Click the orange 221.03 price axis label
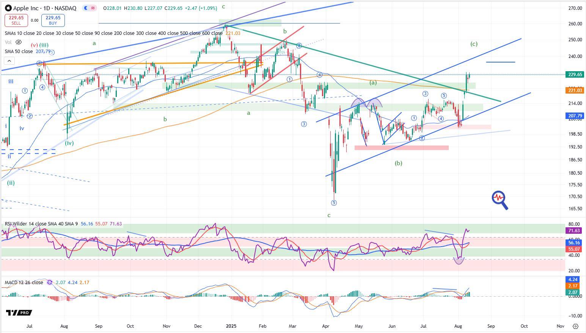Viewport: 586px width, 333px height. point(575,90)
